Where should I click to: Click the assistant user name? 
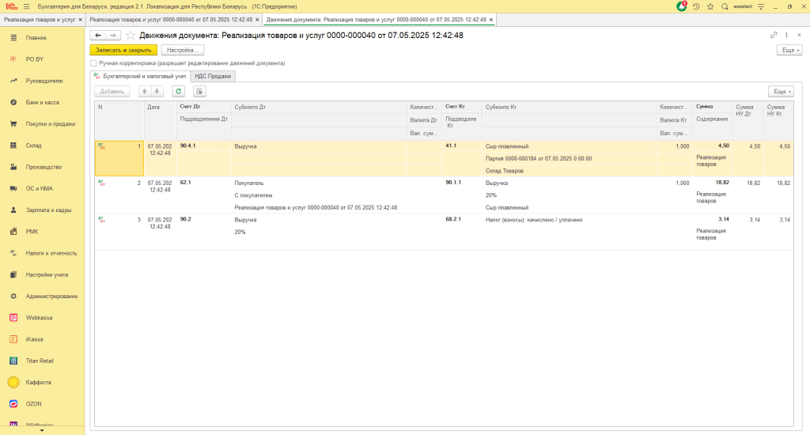[743, 6]
